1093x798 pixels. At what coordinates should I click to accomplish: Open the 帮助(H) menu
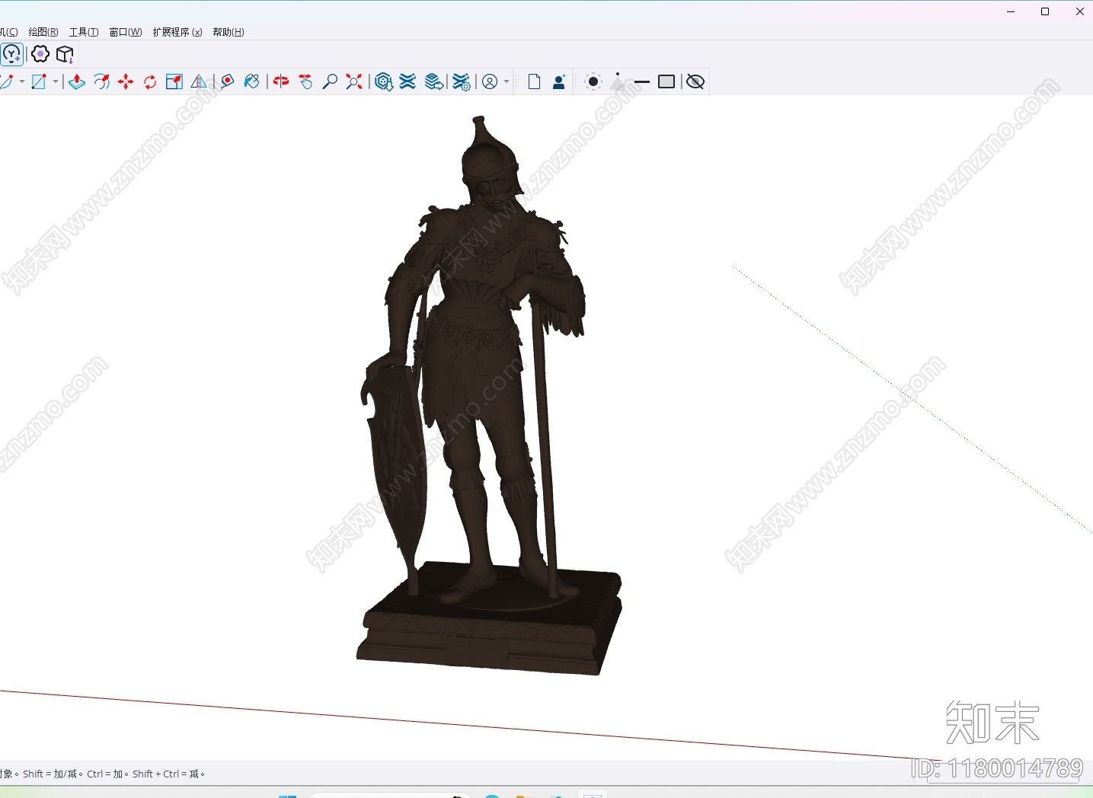click(229, 32)
